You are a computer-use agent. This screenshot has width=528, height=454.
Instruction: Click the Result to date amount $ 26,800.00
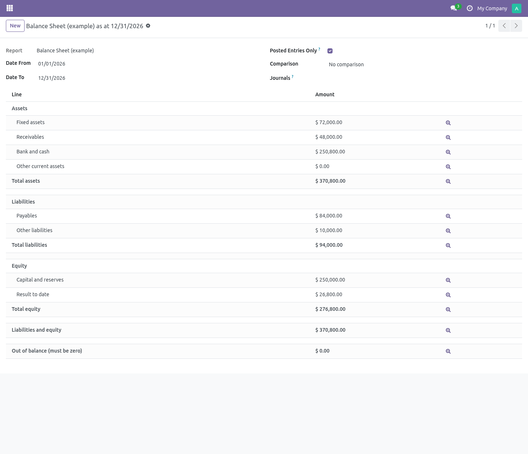[329, 294]
